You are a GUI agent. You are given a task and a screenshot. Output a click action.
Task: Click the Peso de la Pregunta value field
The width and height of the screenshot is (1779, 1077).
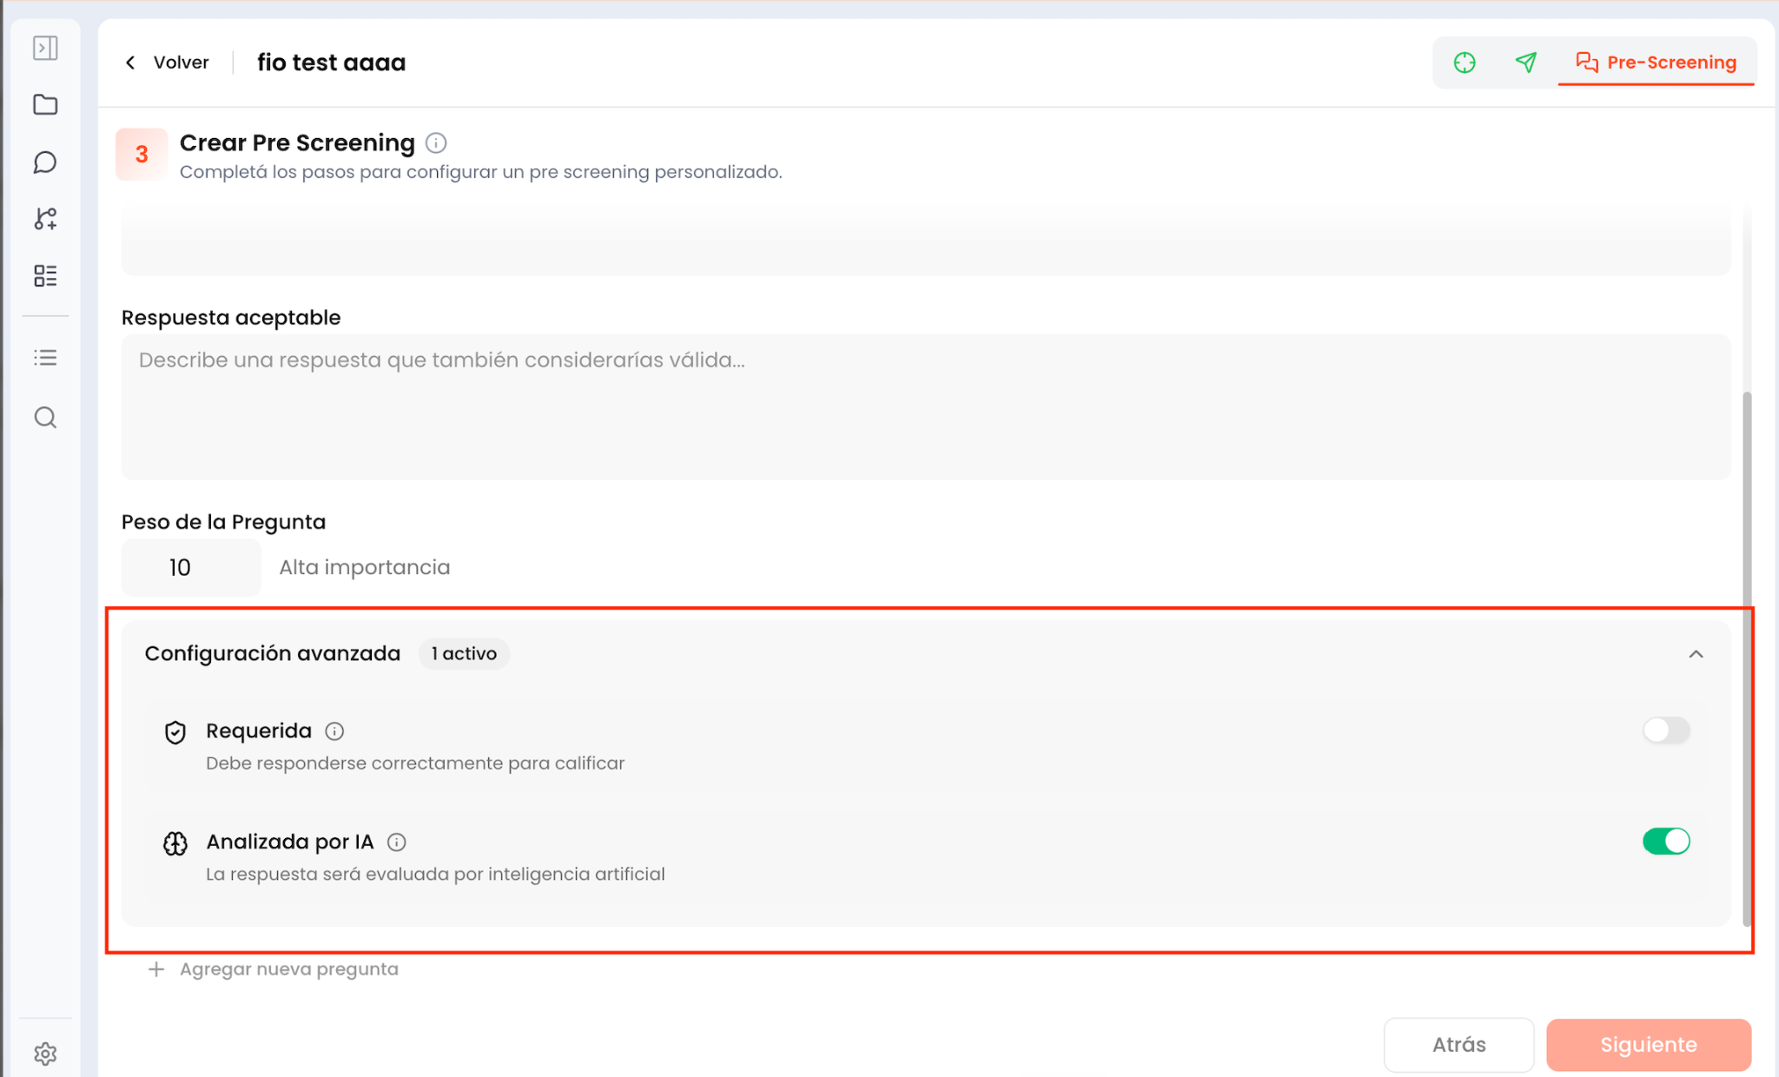191,567
